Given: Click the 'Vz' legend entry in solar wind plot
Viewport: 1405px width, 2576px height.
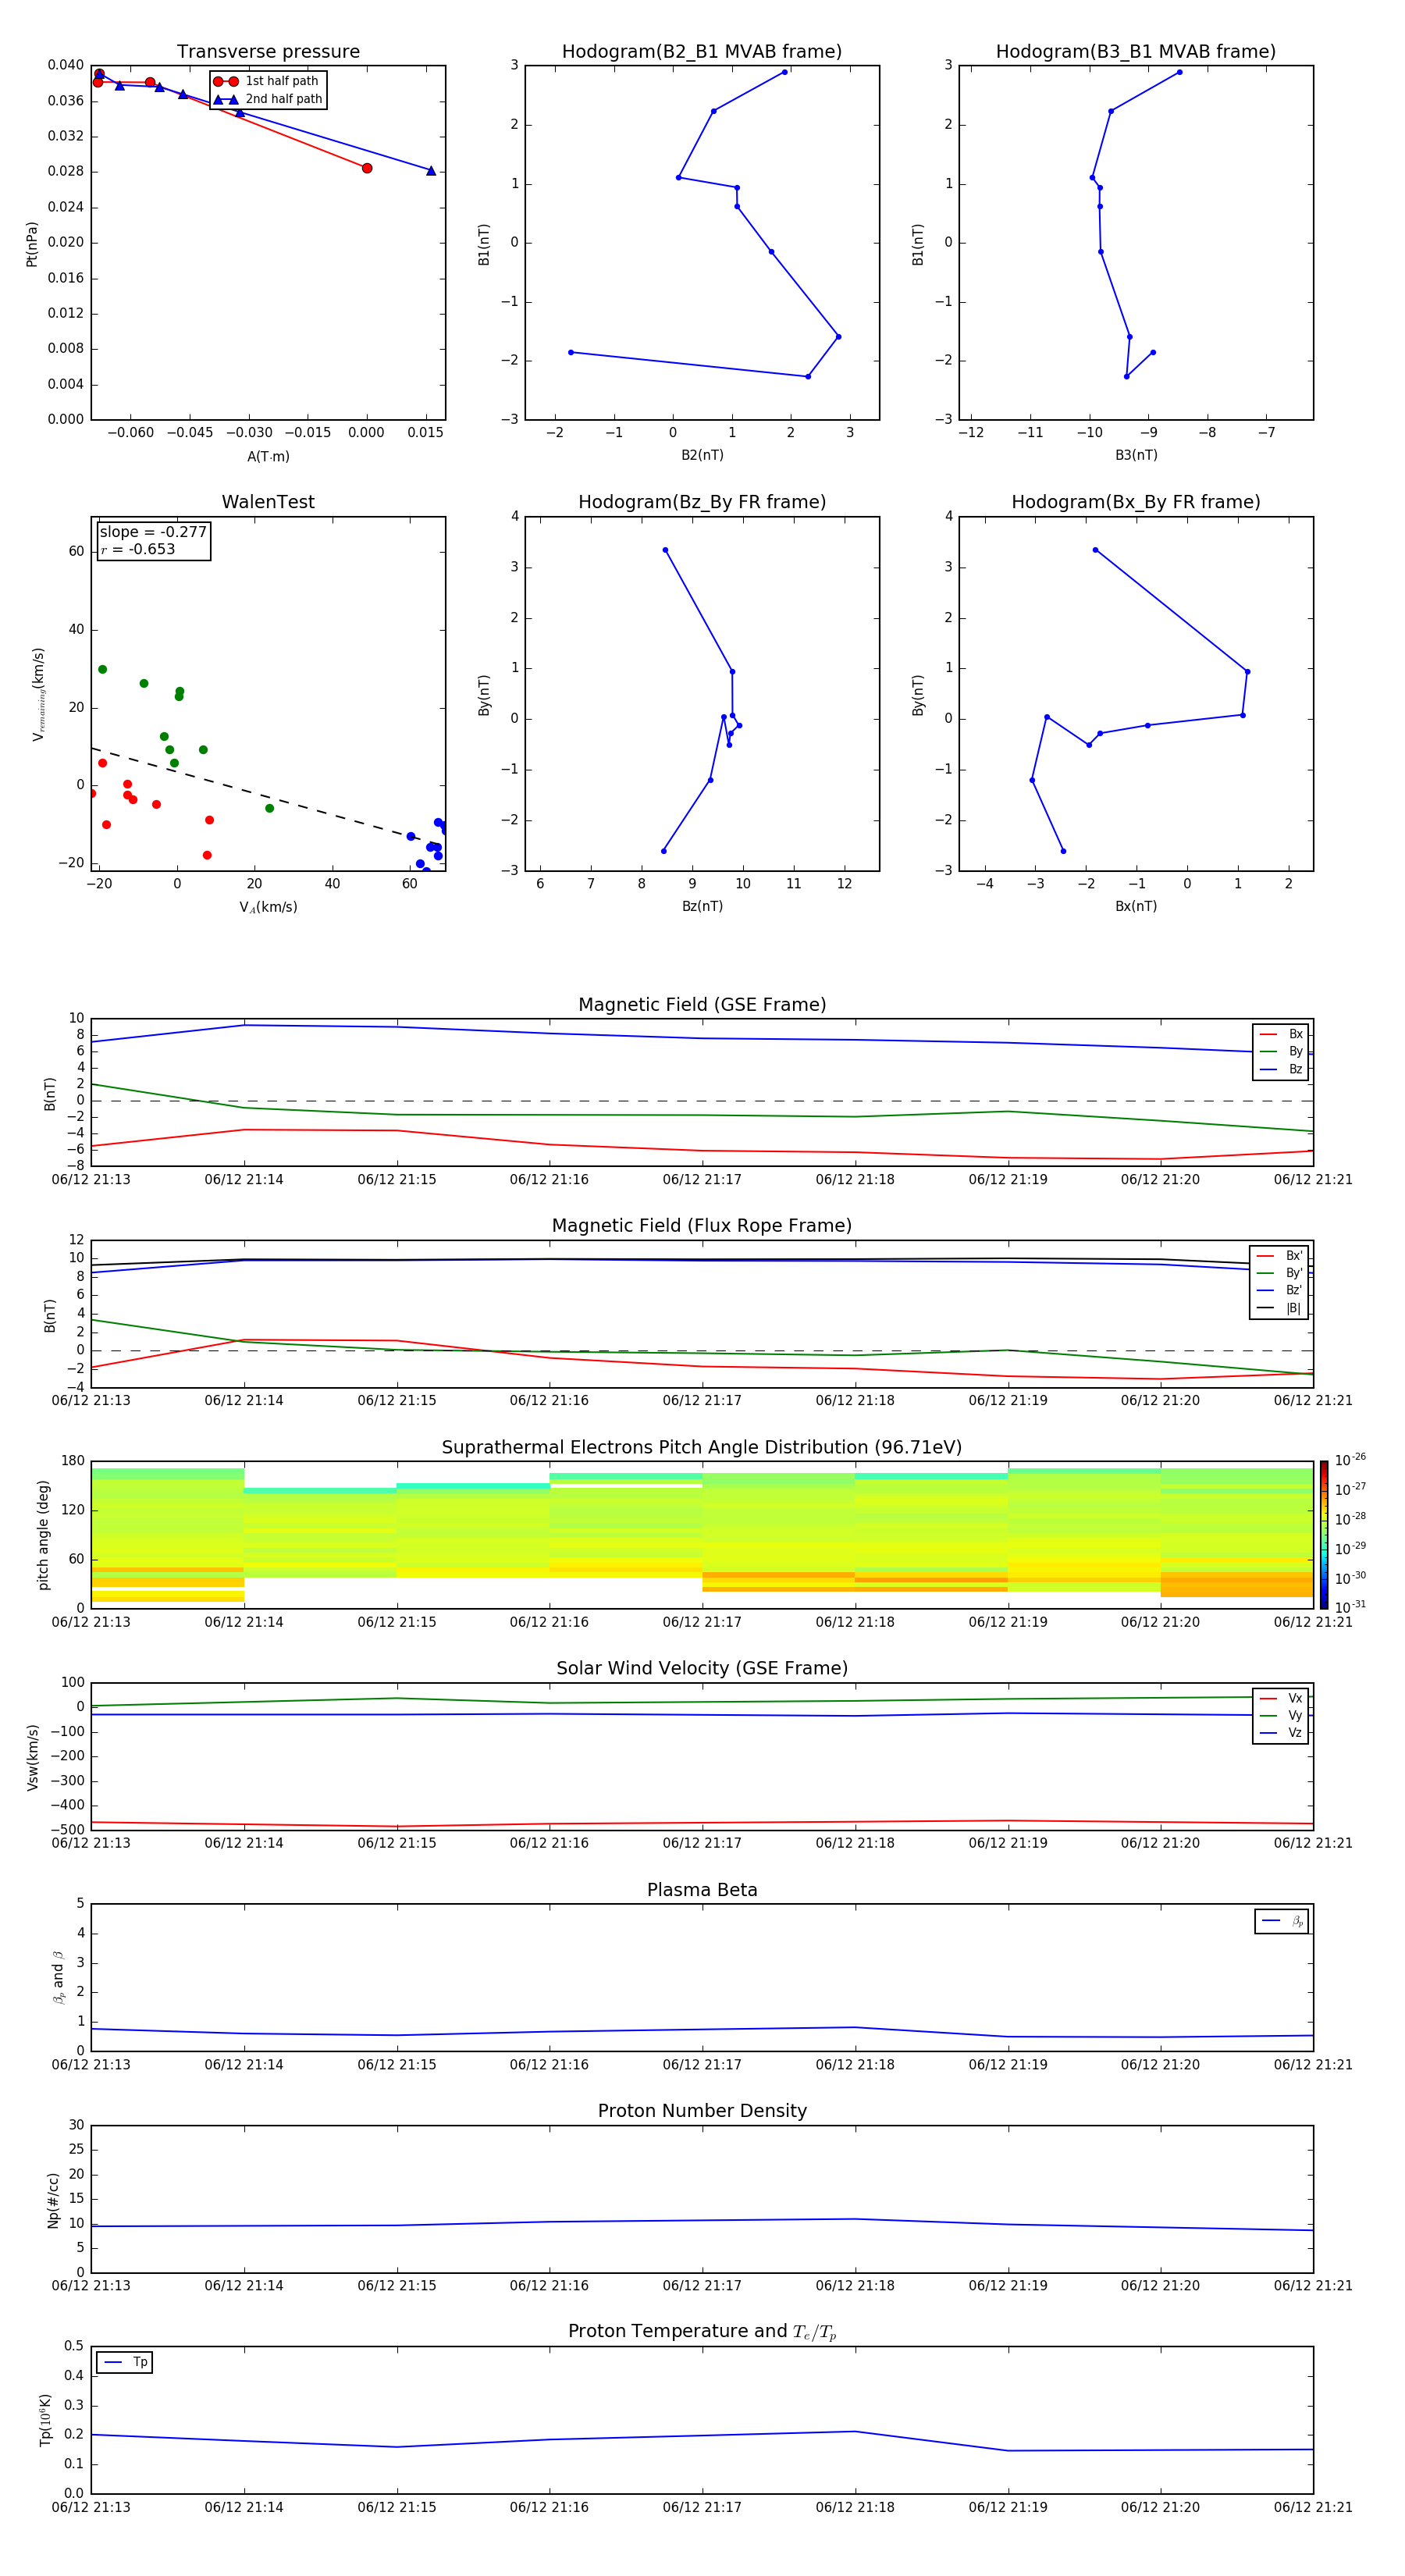Looking at the screenshot, I should [x=1281, y=1733].
